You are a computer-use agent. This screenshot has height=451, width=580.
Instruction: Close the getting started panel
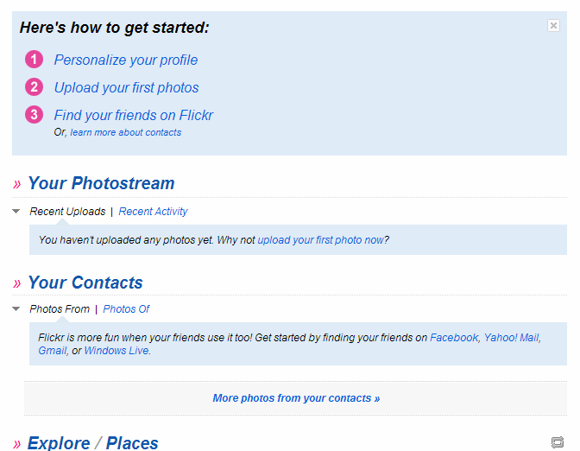tap(553, 26)
